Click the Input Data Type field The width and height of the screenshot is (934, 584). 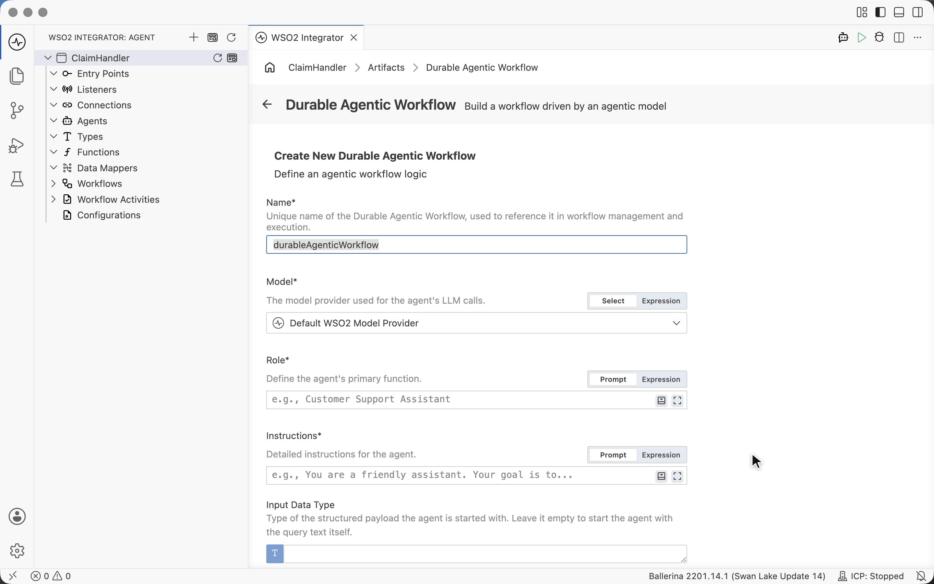coord(485,554)
